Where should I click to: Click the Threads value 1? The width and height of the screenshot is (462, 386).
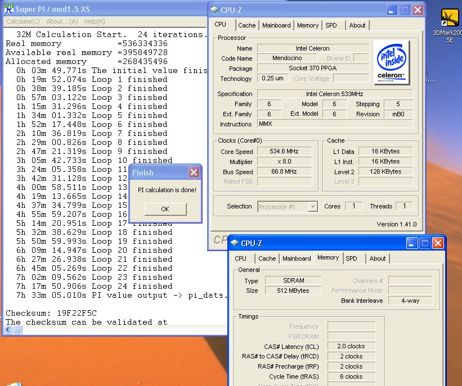[x=404, y=206]
